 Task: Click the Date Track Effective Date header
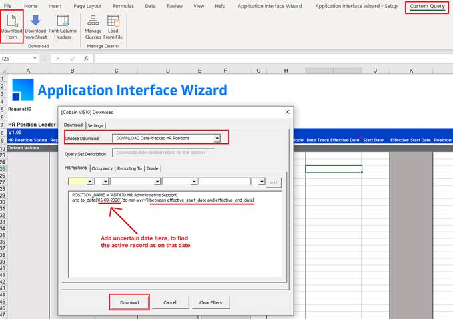point(332,140)
